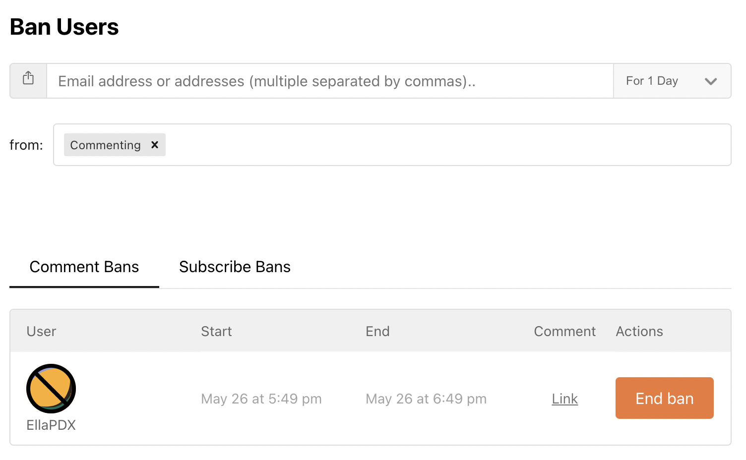Click the Comment column header
Screen dimensions: 746x460
pyautogui.click(x=564, y=331)
